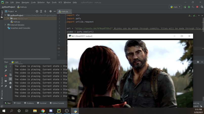Toggle soft-wrap in Run console
Viewport: 204px width, 114px height.
click(10, 75)
